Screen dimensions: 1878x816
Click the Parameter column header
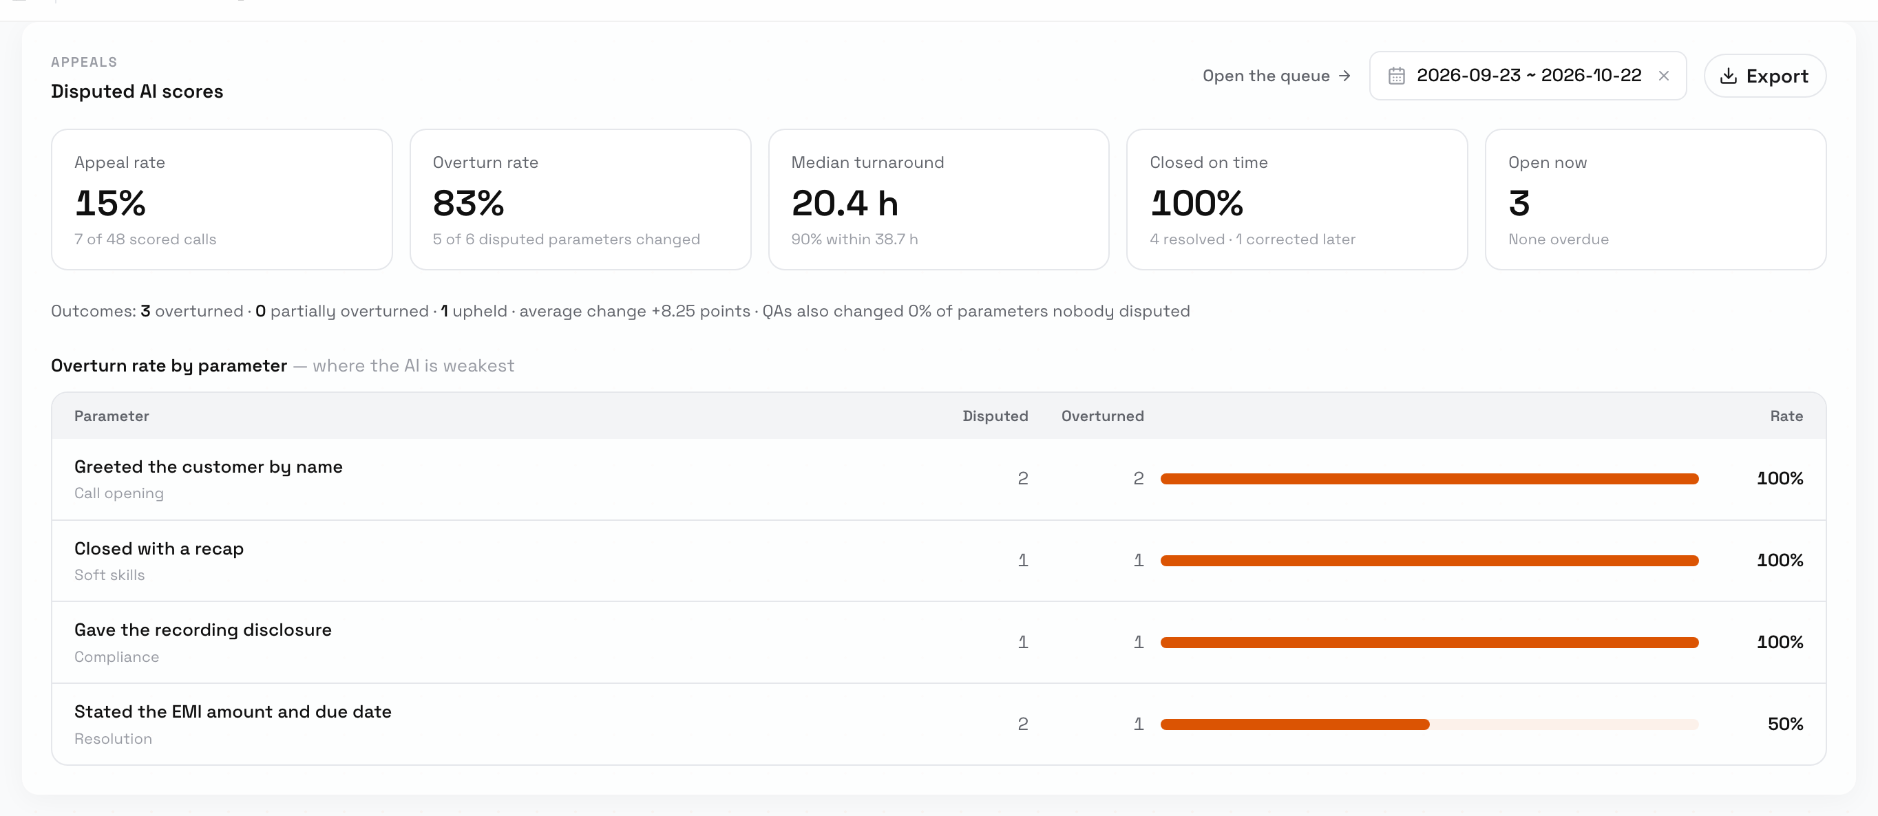[x=112, y=416]
